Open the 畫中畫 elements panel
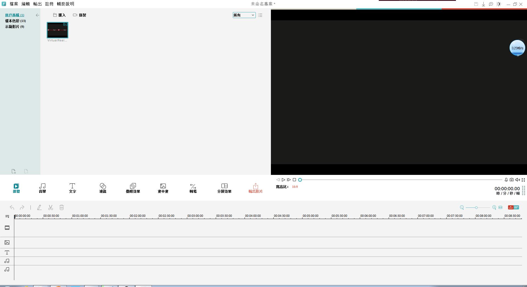 click(x=163, y=188)
